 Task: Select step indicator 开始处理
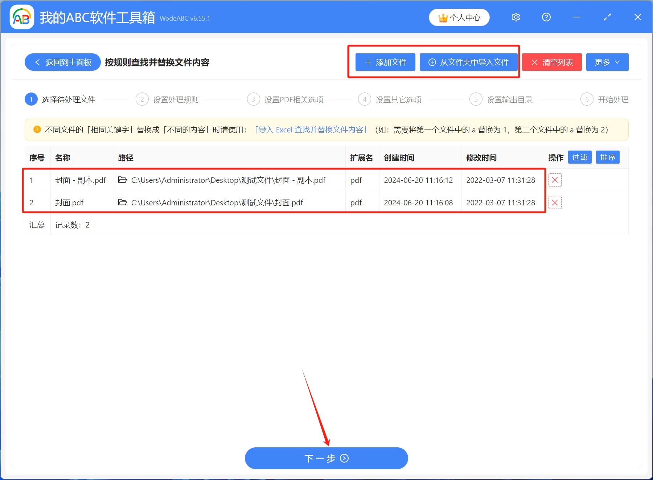pos(613,99)
